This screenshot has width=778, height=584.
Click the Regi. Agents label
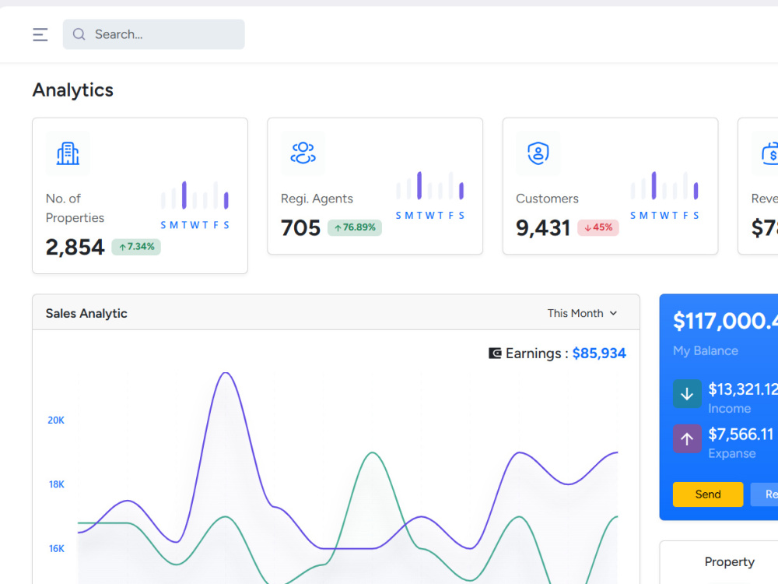(x=317, y=199)
